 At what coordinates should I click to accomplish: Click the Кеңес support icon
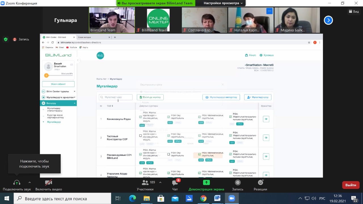[x=246, y=55]
